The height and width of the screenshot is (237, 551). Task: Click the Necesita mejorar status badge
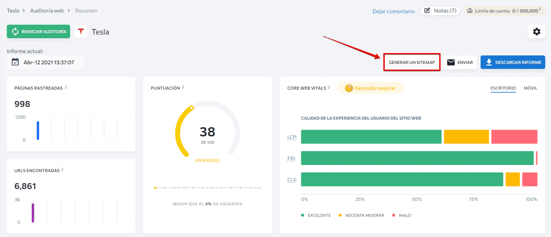click(370, 88)
